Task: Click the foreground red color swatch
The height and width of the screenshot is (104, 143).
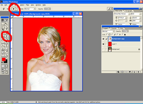Action: coord(3,59)
